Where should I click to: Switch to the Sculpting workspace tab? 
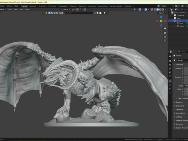[x=42, y=6]
